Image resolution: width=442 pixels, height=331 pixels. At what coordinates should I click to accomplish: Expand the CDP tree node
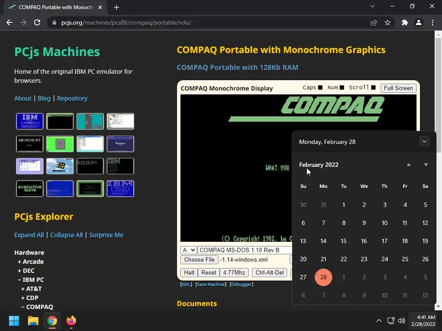(x=30, y=297)
